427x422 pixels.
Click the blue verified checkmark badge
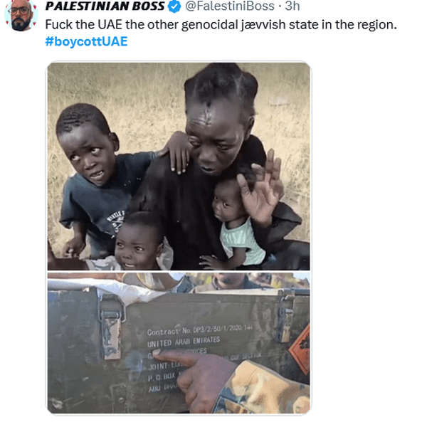point(174,6)
